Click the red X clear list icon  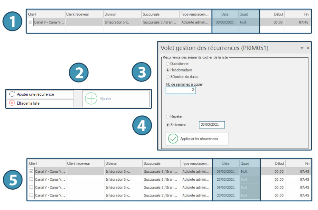pos(12,103)
